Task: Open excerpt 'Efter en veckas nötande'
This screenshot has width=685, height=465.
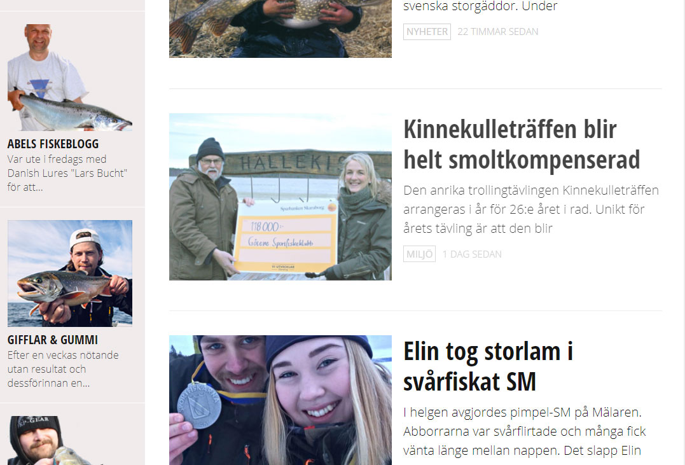Action: click(63, 369)
